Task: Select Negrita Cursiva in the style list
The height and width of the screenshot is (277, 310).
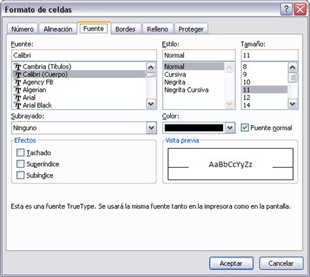Action: click(x=186, y=90)
